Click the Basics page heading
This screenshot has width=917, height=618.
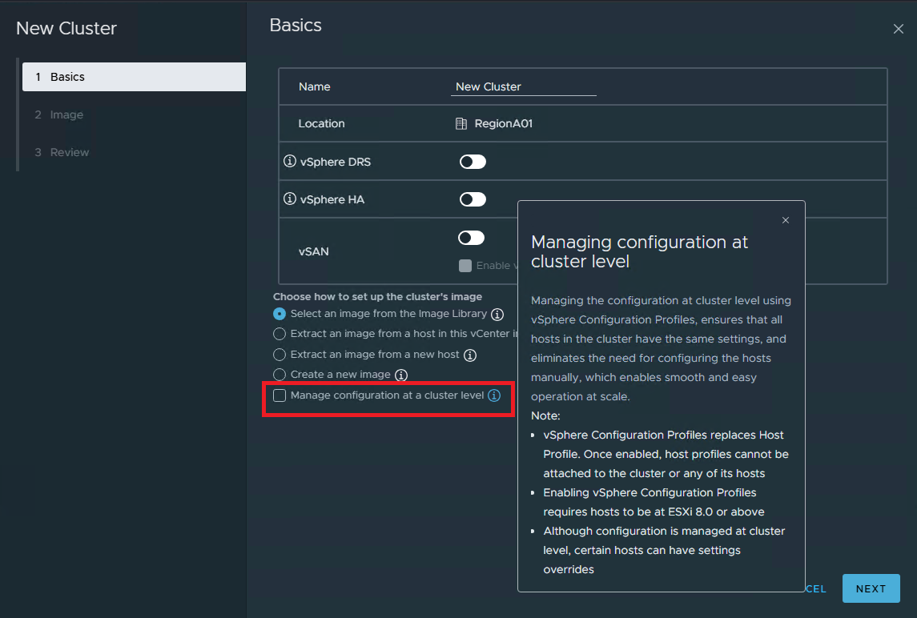tap(296, 25)
